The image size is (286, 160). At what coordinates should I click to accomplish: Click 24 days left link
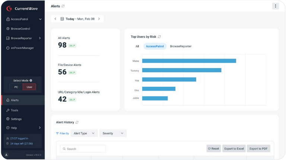click(x=22, y=143)
